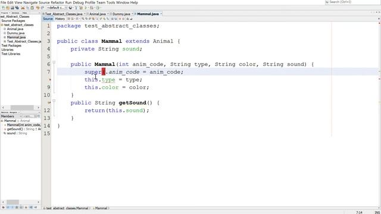Expand the Test Libraries node
Image resolution: width=381 pixels, height=214 pixels.
11,53
